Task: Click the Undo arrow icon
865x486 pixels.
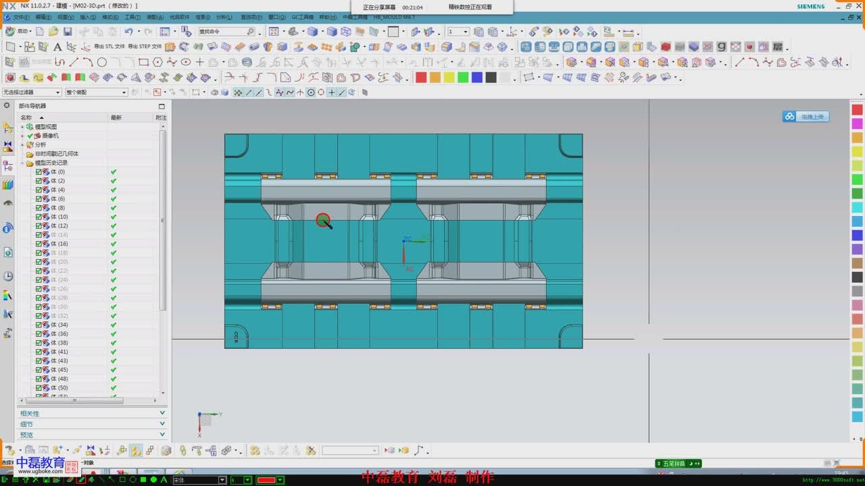Action: pyautogui.click(x=128, y=32)
